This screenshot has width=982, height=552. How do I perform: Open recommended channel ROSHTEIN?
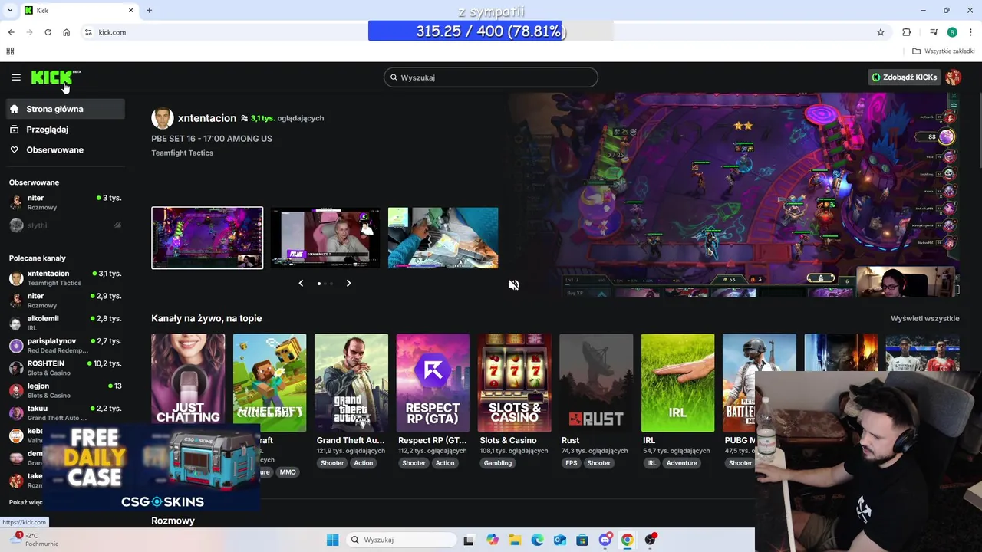pyautogui.click(x=65, y=368)
